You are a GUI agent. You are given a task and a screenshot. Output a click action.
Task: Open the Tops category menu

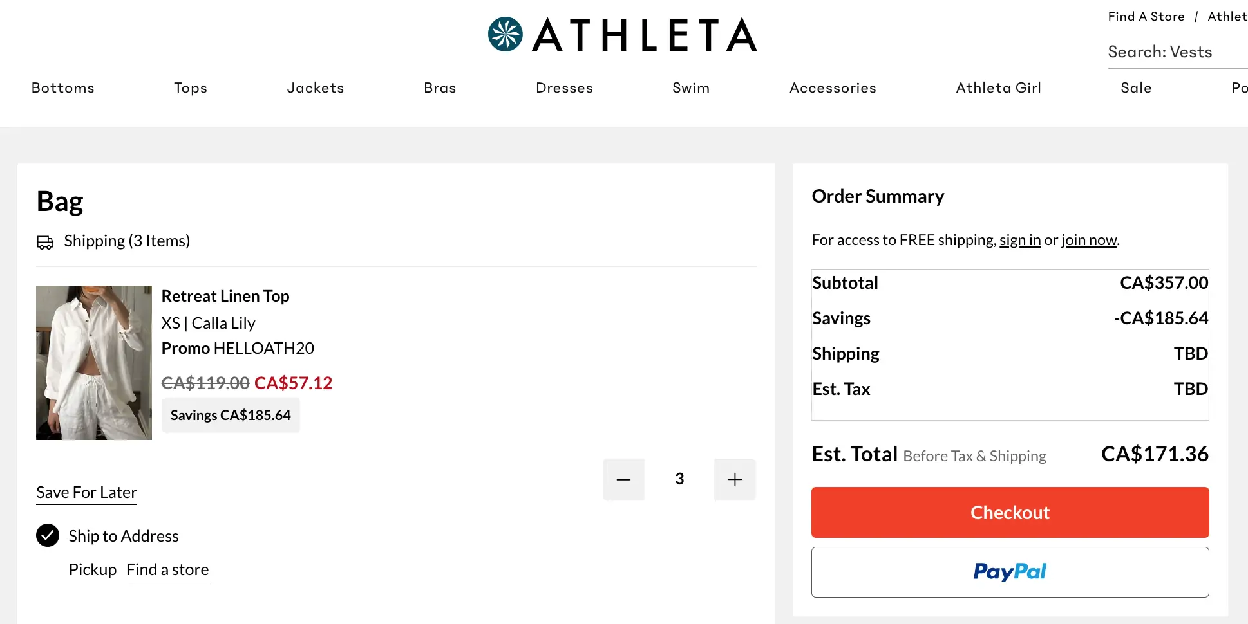click(191, 88)
